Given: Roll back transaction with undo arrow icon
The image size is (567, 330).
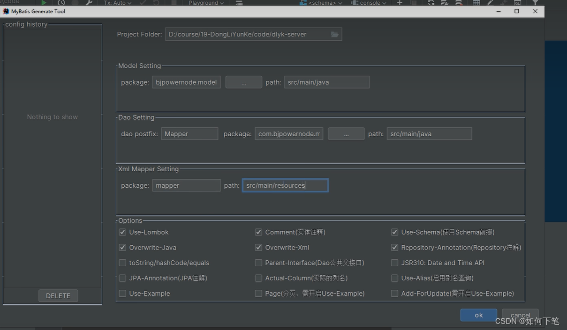Looking at the screenshot, I should (155, 3).
